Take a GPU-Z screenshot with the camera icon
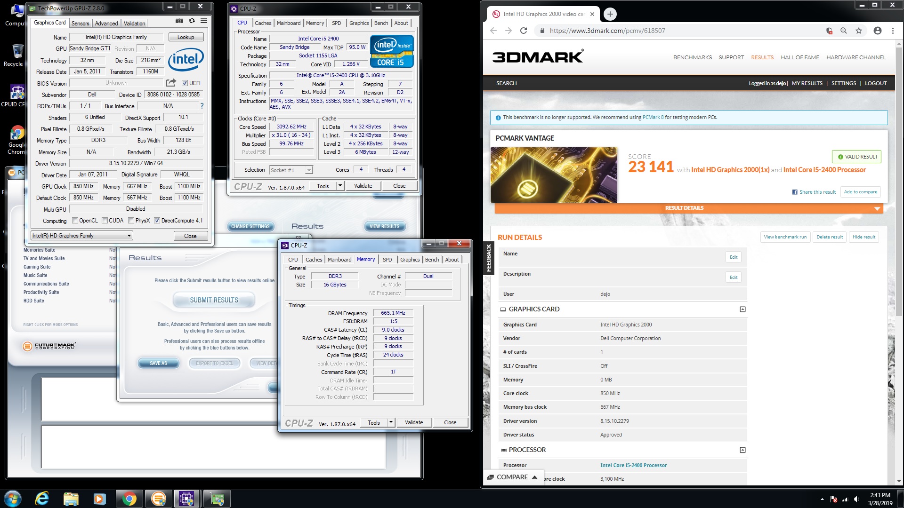Image resolution: width=904 pixels, height=508 pixels. (179, 21)
